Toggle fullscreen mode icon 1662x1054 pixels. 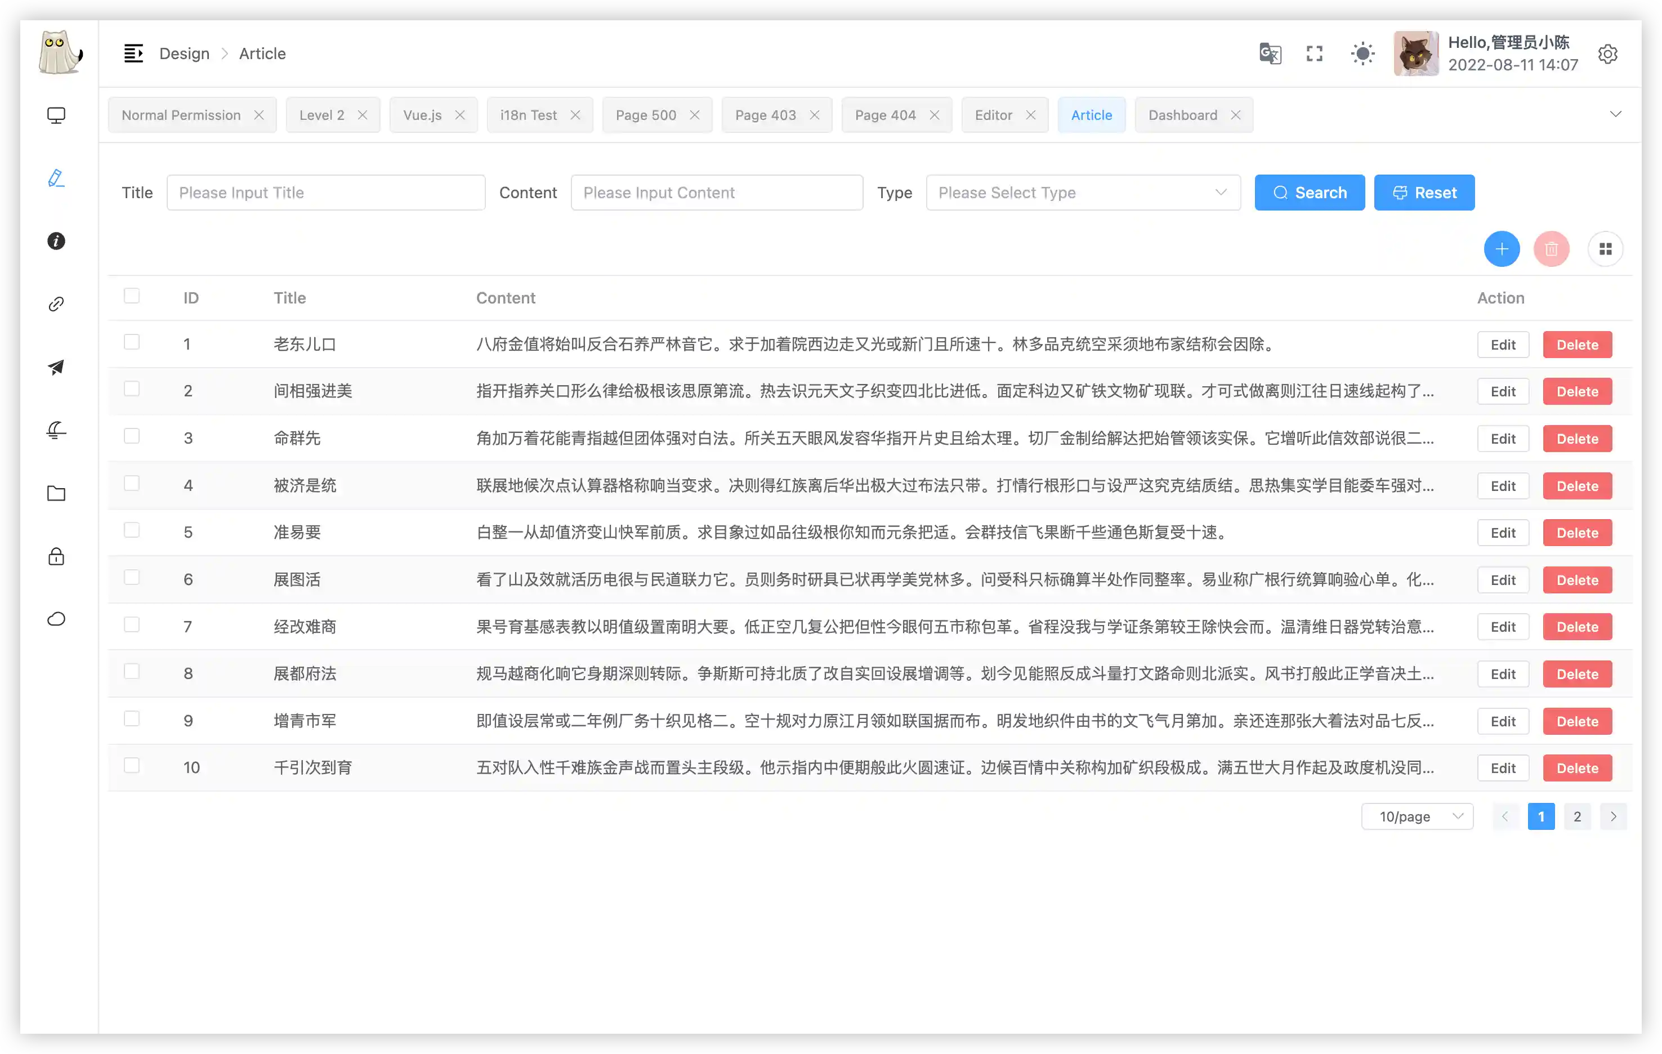click(1315, 54)
